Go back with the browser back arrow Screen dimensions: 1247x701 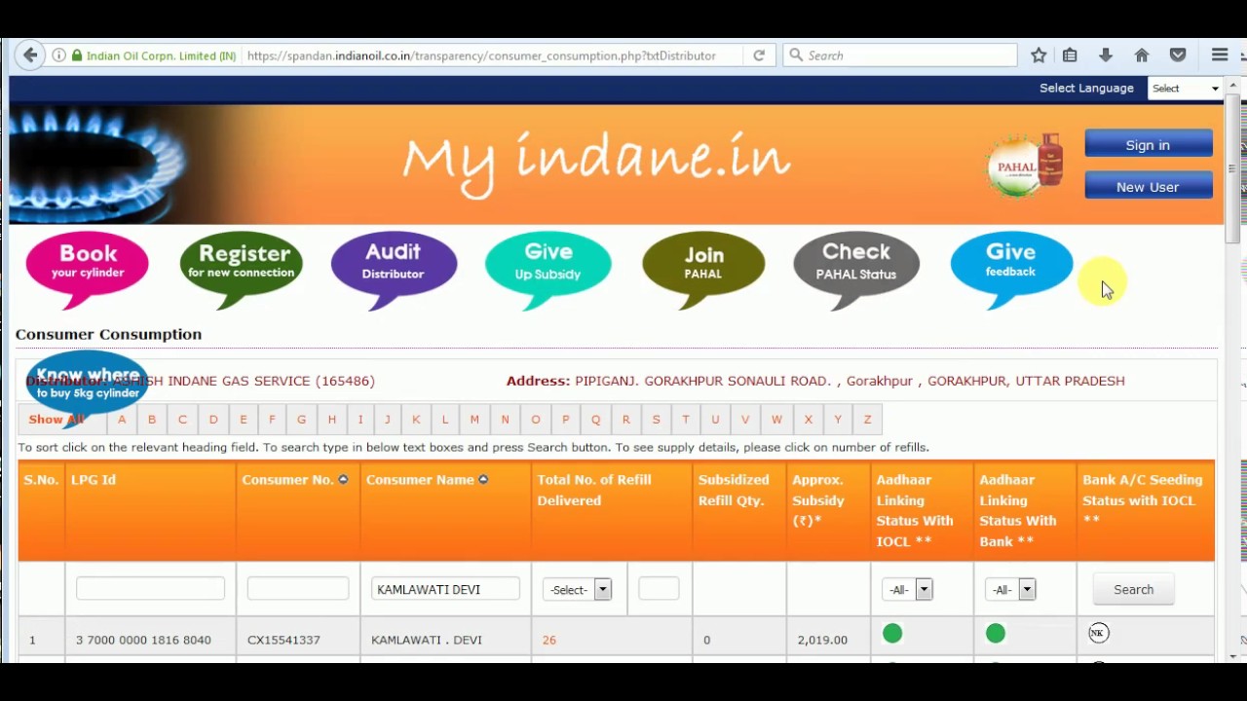(30, 55)
